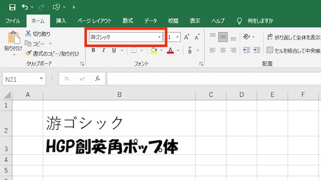Switch to the 数式 tab

128,21
